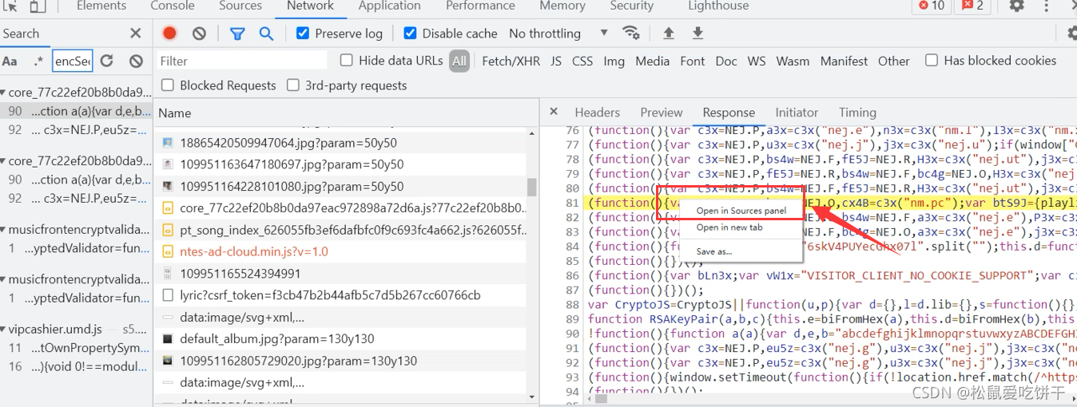Refresh the search results

106,61
